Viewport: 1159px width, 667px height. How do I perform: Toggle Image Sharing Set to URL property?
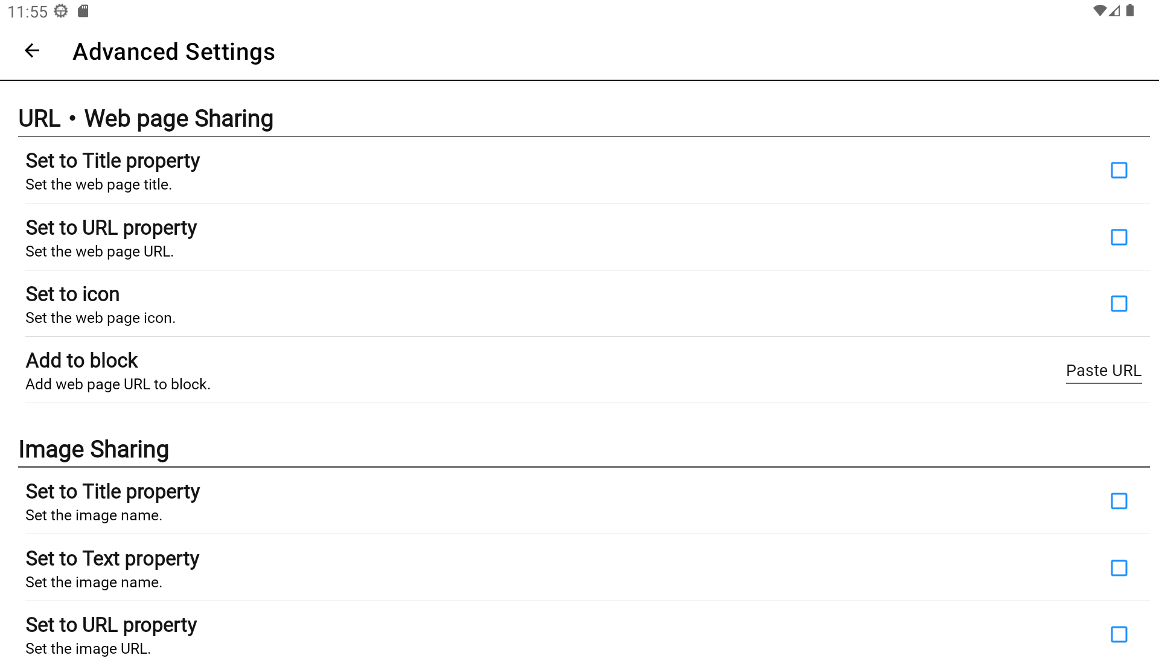point(1119,634)
